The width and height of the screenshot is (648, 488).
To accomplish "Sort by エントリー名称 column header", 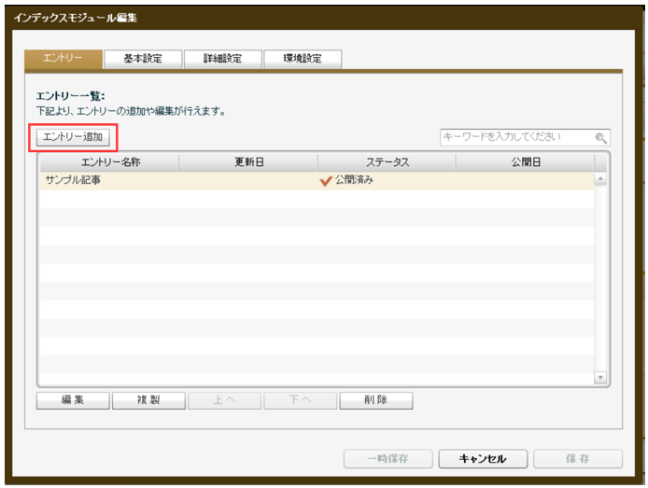I will tap(109, 162).
